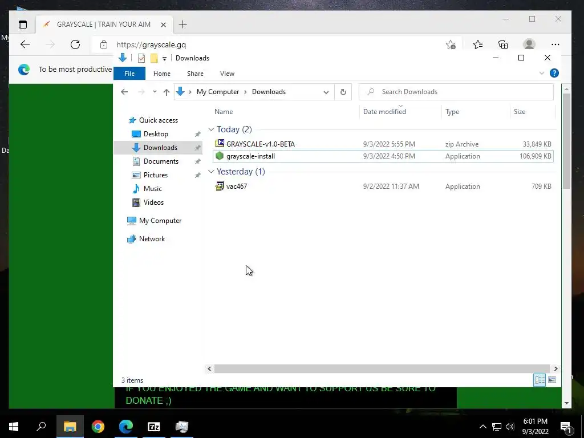The image size is (584, 438).
Task: Switch to the Home ribbon tab
Action: point(161,74)
